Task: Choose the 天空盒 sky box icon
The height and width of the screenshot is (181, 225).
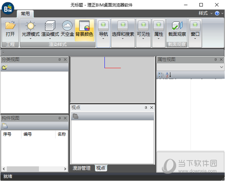Action: pyautogui.click(x=67, y=25)
